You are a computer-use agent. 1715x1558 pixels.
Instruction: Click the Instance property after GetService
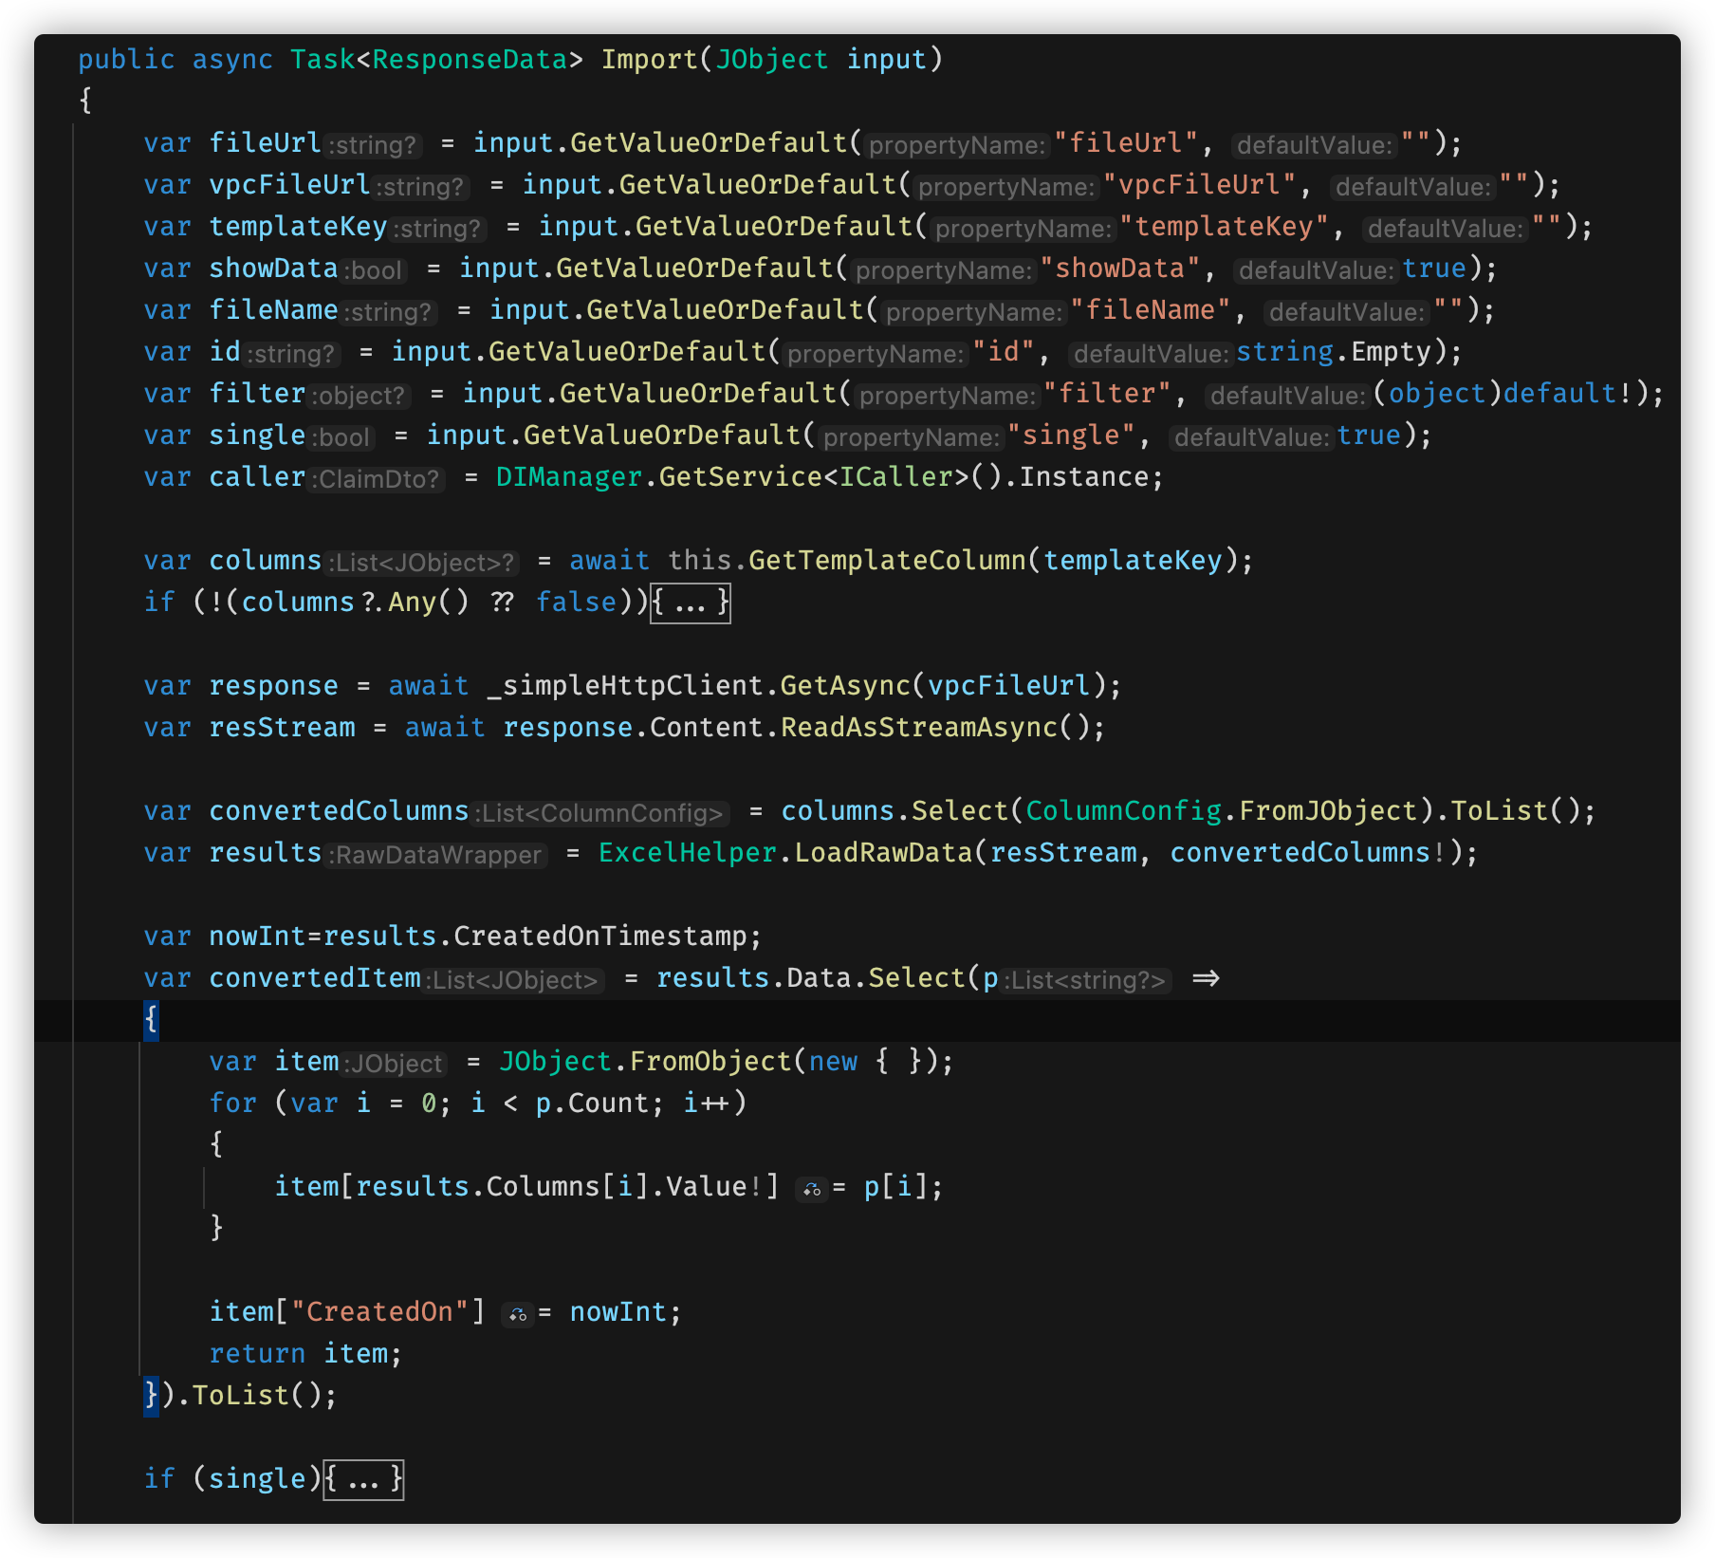1084,476
